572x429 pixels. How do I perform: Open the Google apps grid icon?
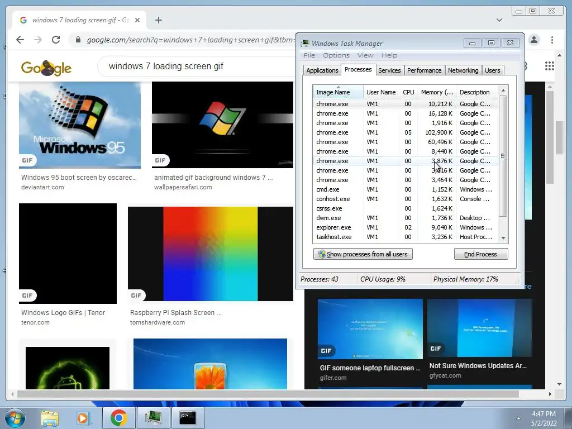550,66
